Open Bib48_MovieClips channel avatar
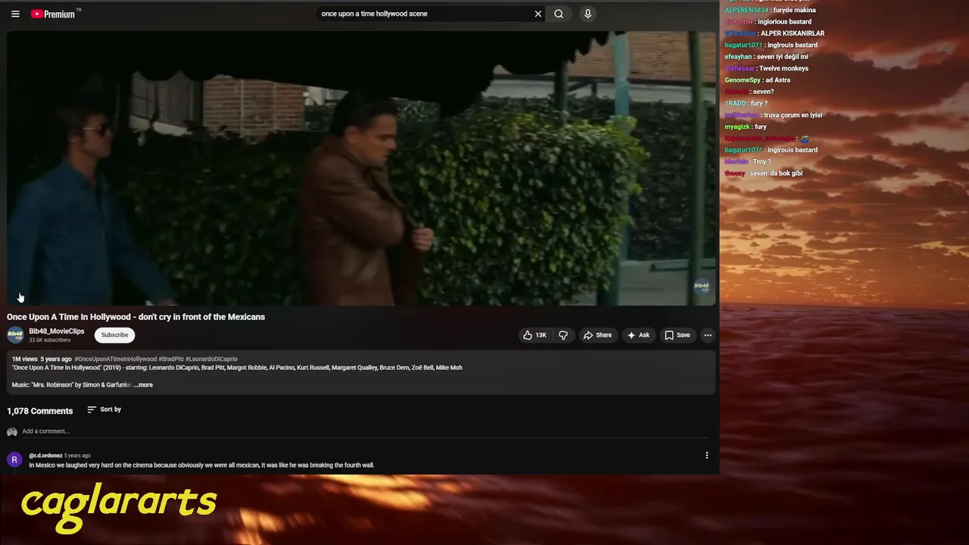 tap(15, 335)
